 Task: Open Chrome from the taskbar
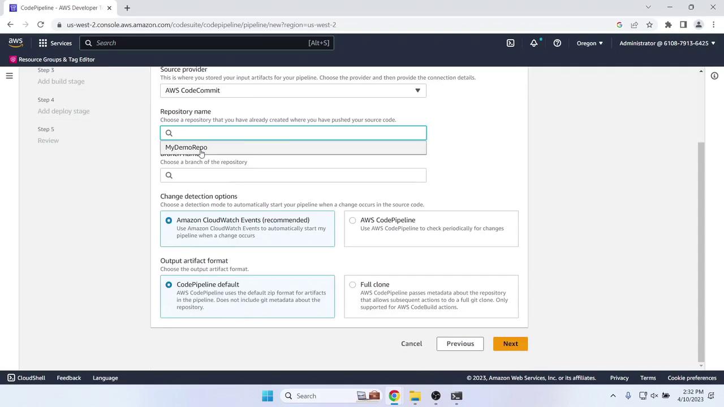[394, 396]
